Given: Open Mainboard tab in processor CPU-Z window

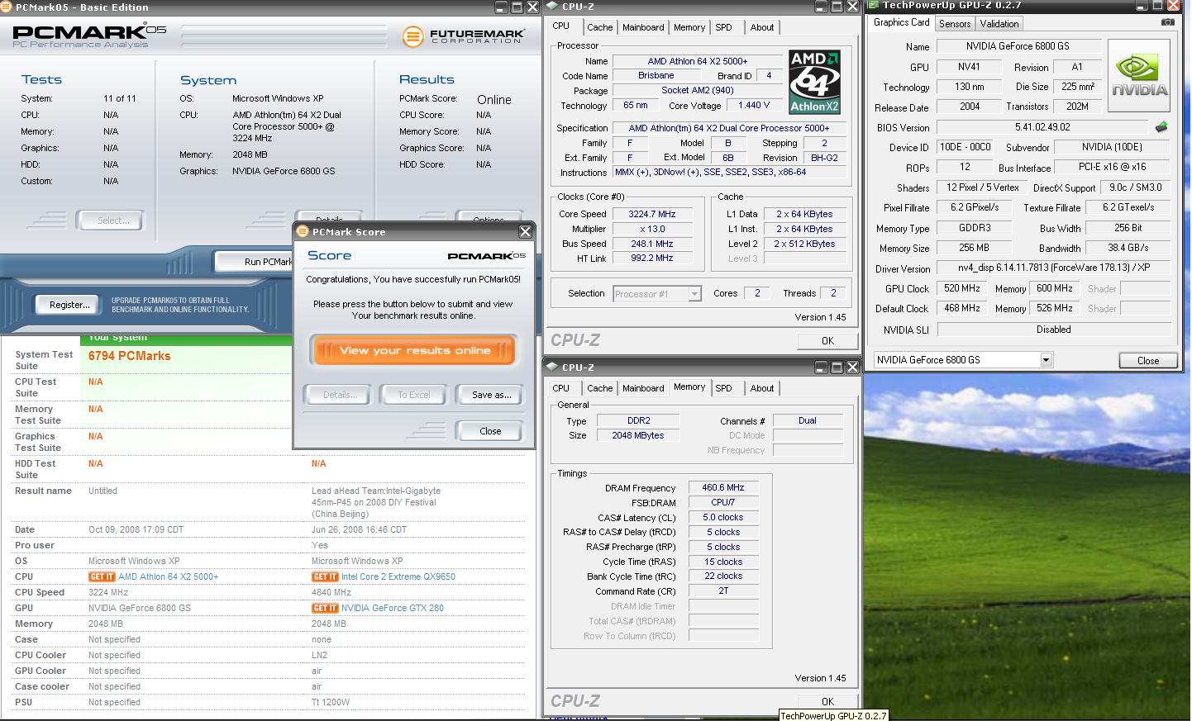Looking at the screenshot, I should coord(643,27).
